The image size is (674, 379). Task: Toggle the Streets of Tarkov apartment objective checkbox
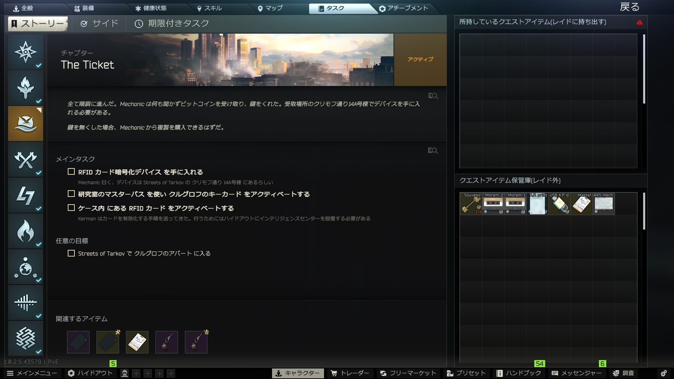click(x=71, y=253)
